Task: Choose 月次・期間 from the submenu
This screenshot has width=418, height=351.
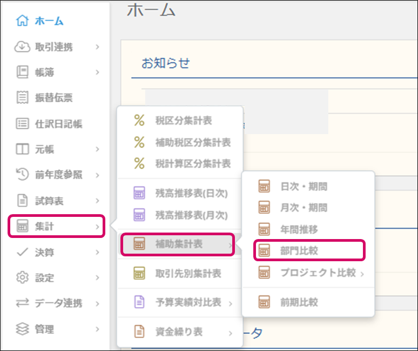Action: click(x=304, y=208)
